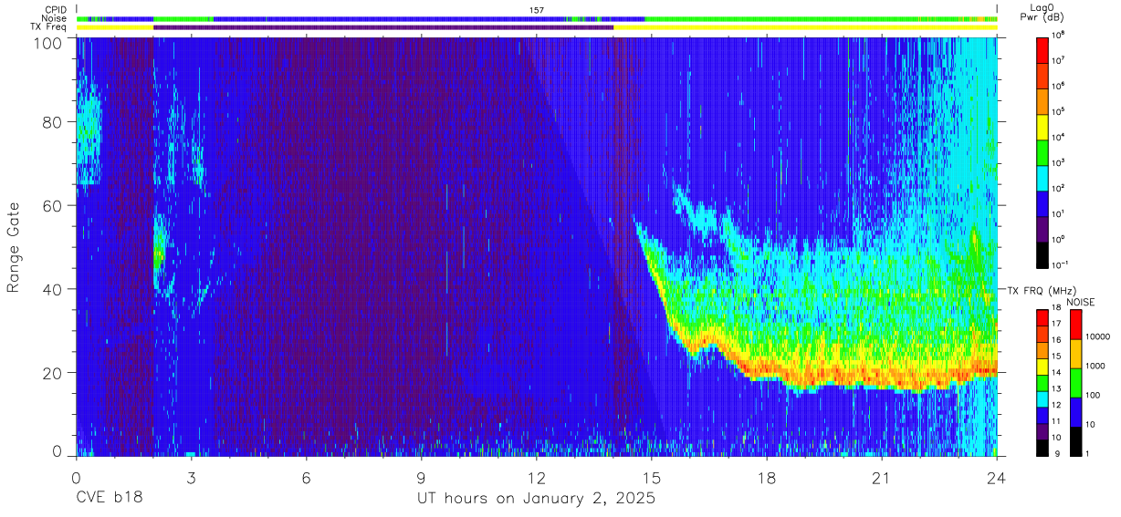The height and width of the screenshot is (517, 1121).
Task: Click the 'Range Gate' y-axis title
Action: (14, 247)
